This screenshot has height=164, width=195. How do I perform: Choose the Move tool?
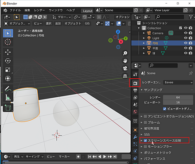[x=8, y=52]
